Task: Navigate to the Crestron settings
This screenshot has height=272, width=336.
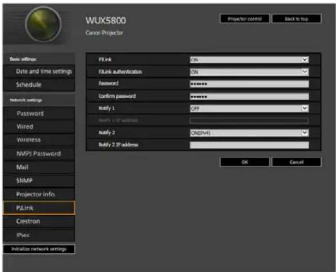Action: point(39,221)
